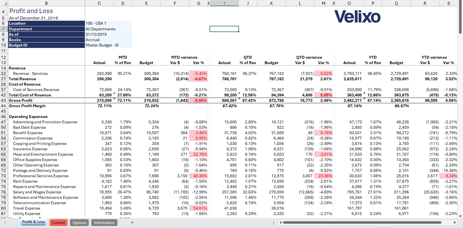Select column Q header
Image resolution: width=463 pixels, height=228 pixels.
[396, 3]
